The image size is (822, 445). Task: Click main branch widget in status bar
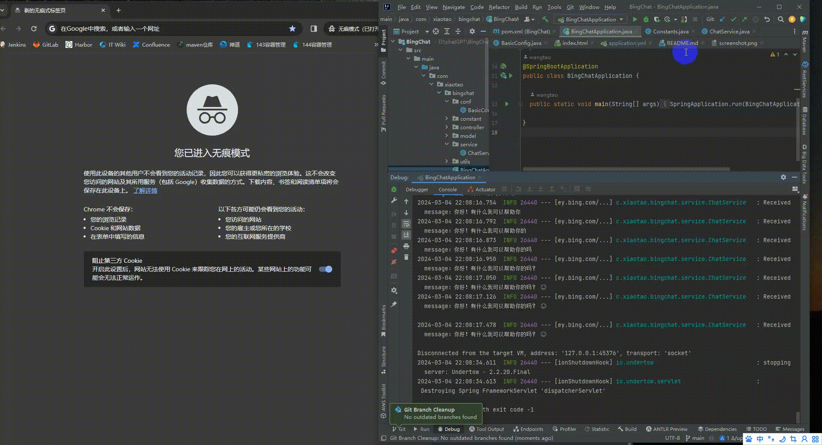[695, 438]
